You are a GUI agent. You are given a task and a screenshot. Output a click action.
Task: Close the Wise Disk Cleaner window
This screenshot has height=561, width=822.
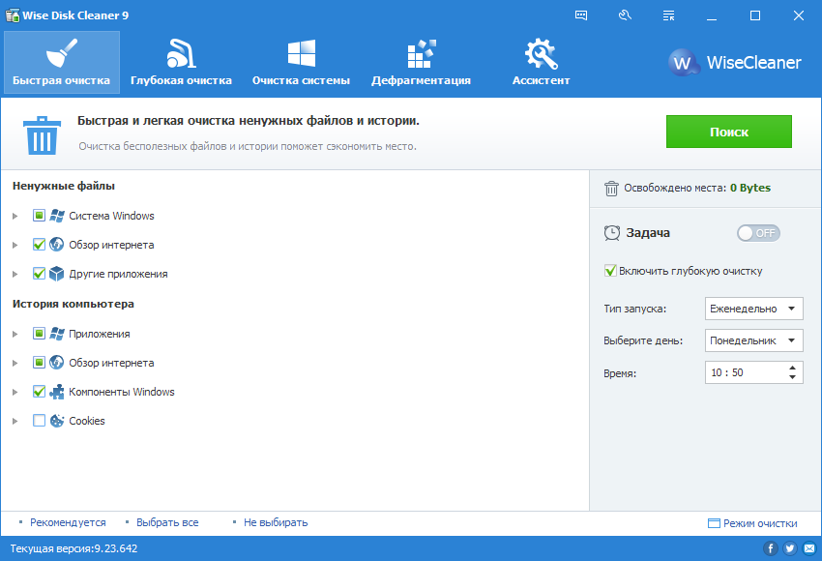coord(799,15)
